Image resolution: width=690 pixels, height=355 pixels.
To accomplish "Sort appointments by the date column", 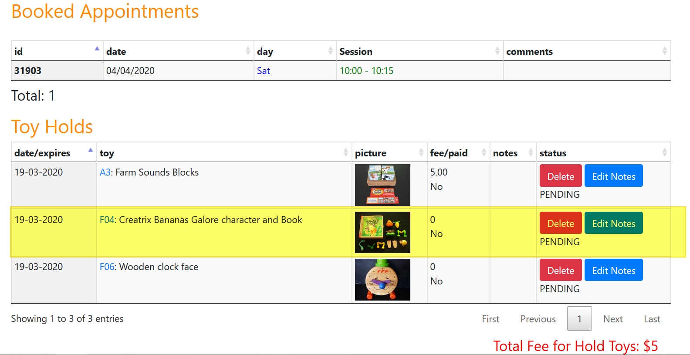I will (x=178, y=51).
